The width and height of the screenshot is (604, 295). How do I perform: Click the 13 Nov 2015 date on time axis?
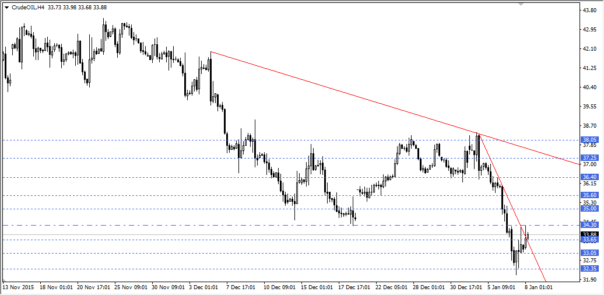pyautogui.click(x=17, y=287)
